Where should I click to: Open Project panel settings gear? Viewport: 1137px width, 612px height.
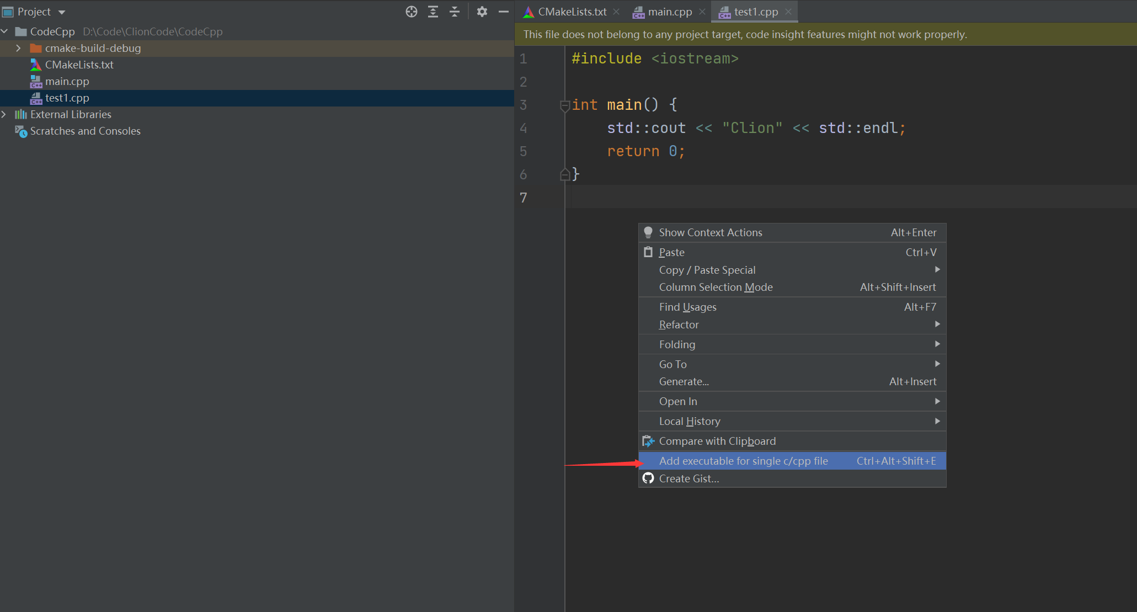point(482,12)
